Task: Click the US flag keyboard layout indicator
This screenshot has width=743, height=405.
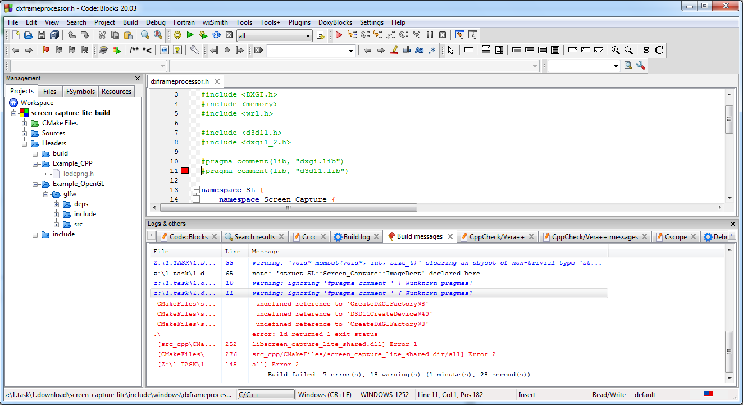Action: pyautogui.click(x=708, y=394)
